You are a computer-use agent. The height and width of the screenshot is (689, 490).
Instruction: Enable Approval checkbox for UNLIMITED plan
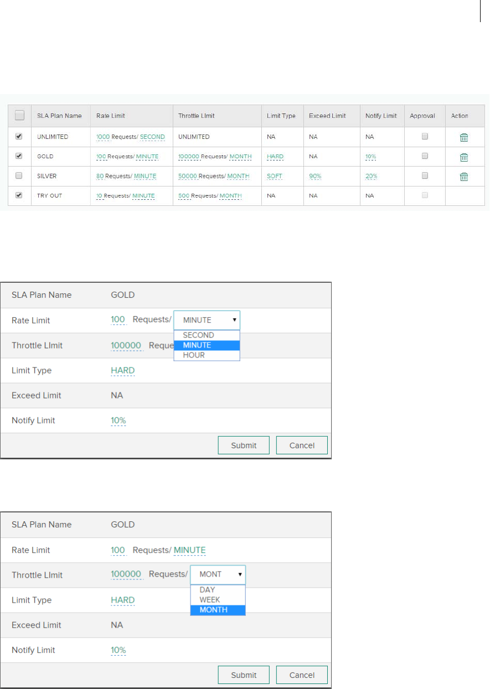[x=425, y=136]
